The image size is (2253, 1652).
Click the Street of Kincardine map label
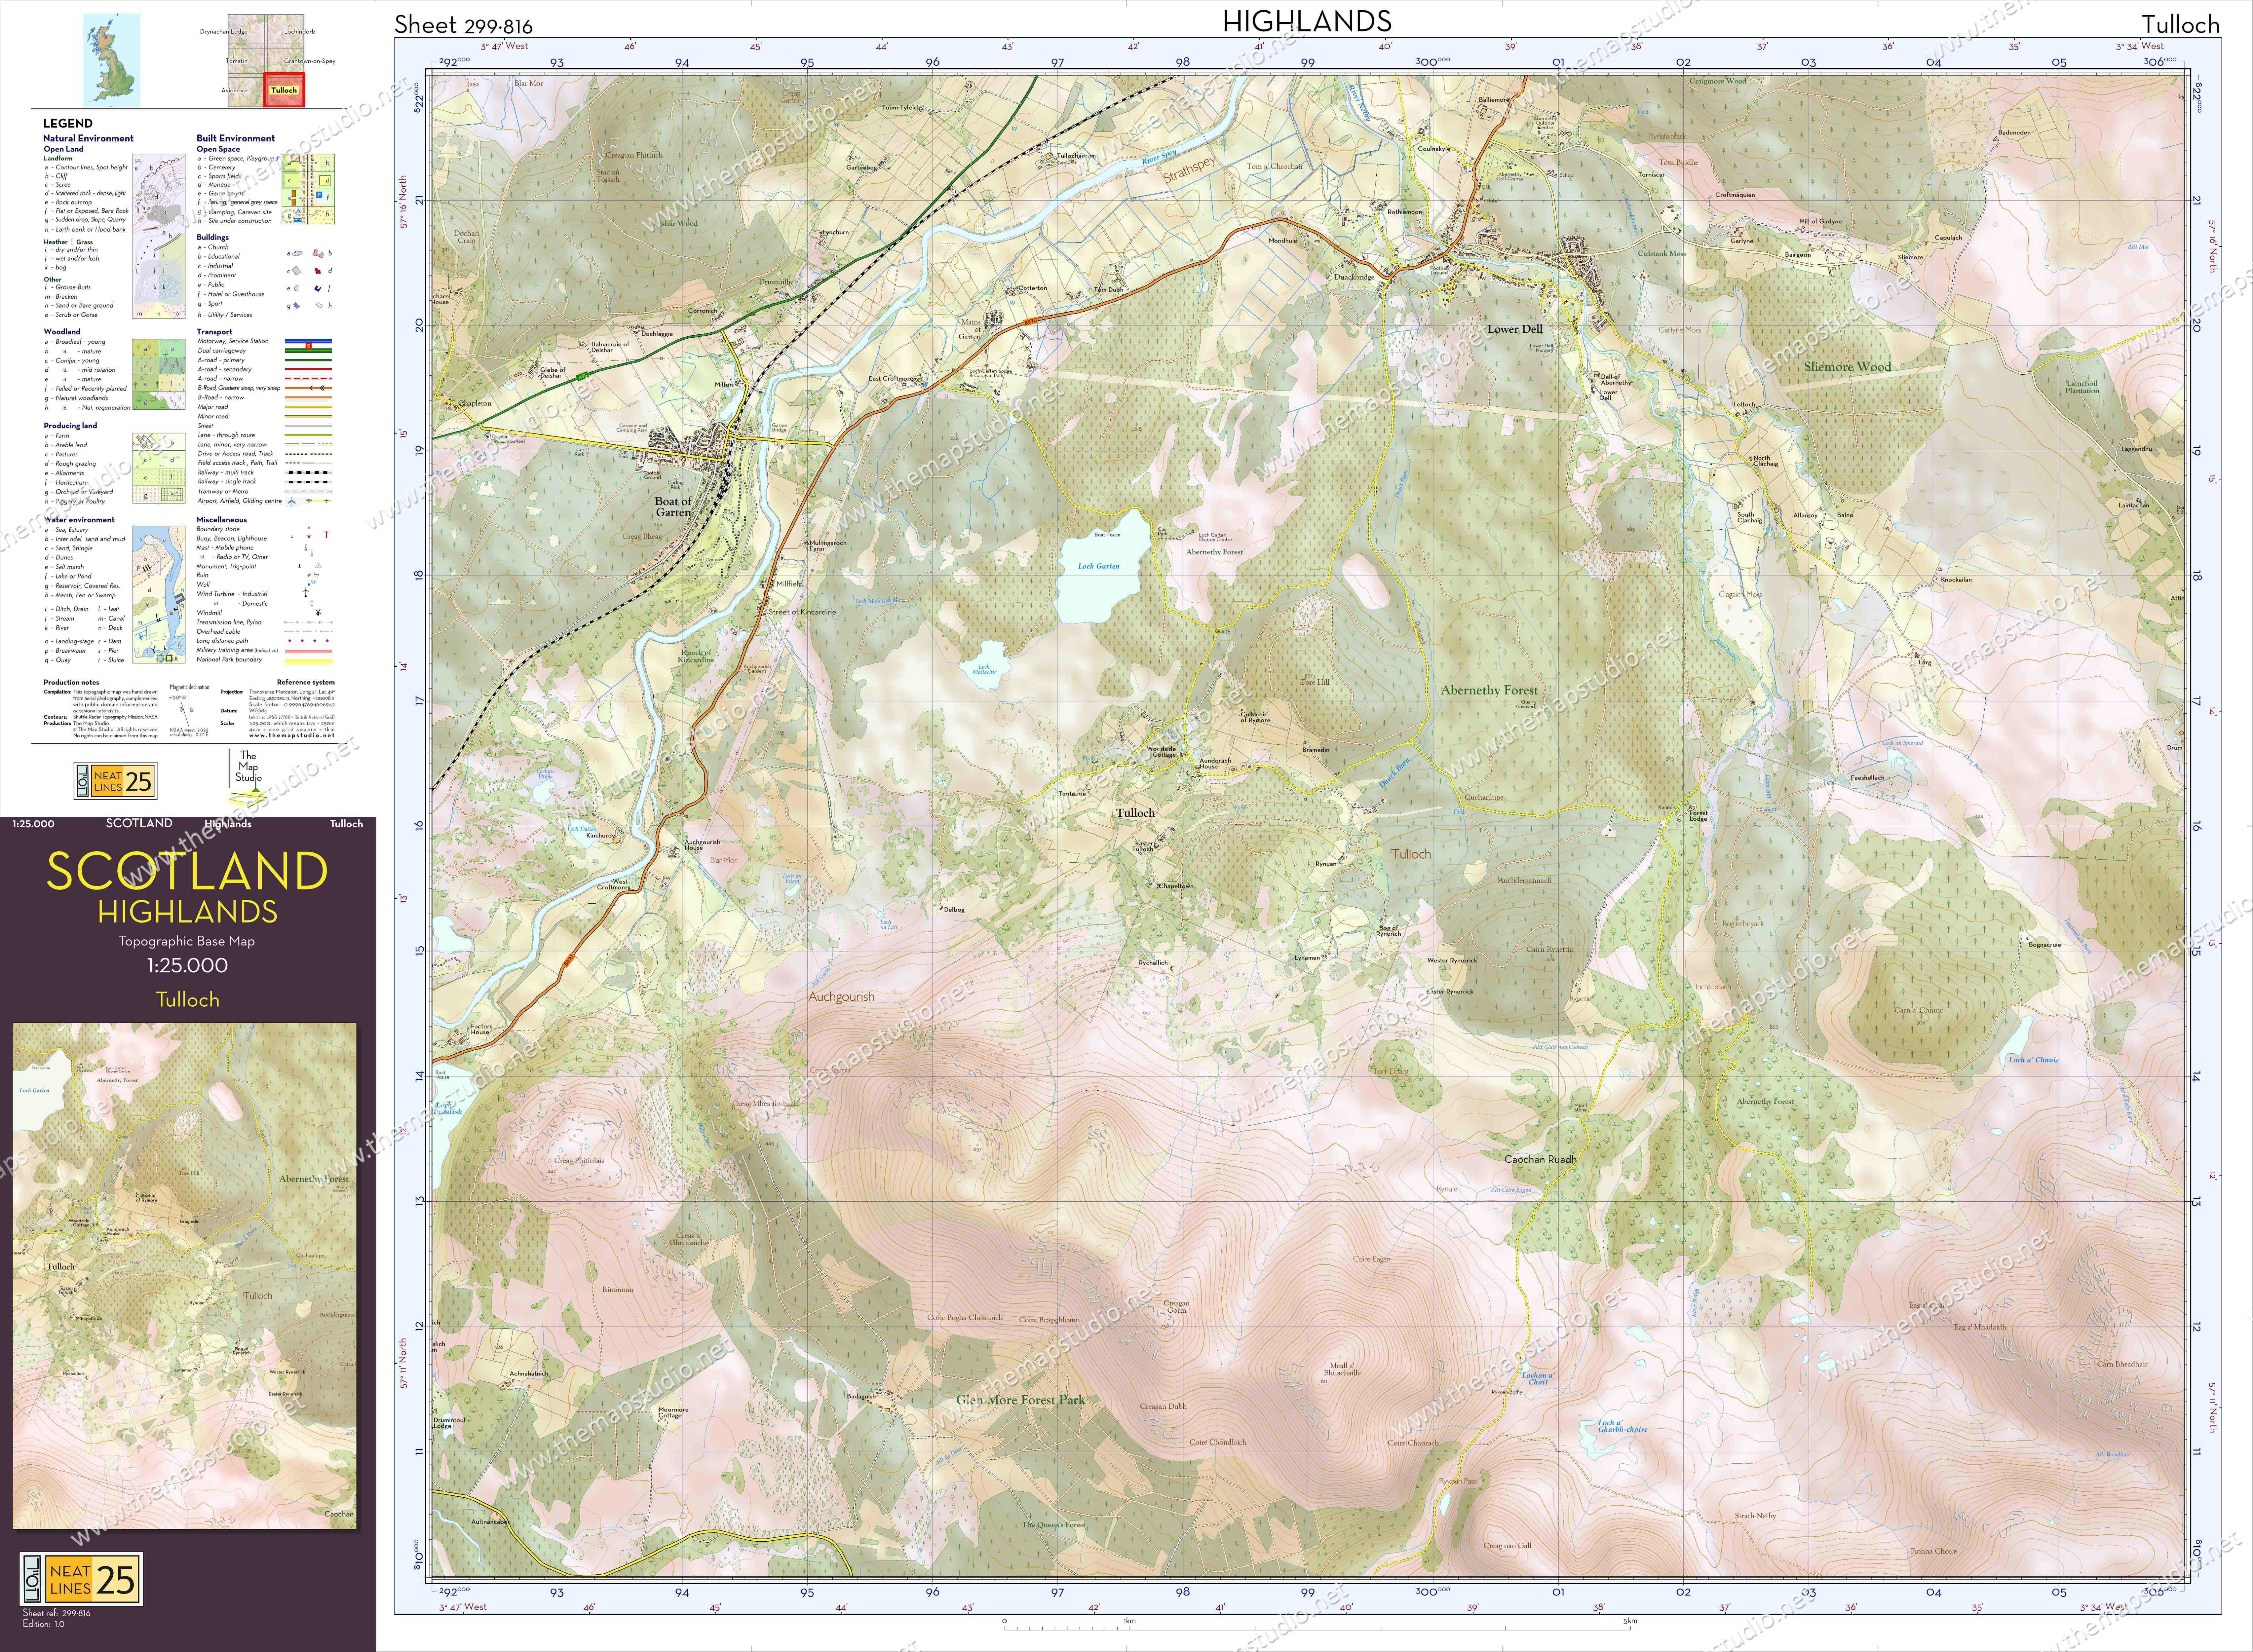coord(802,612)
